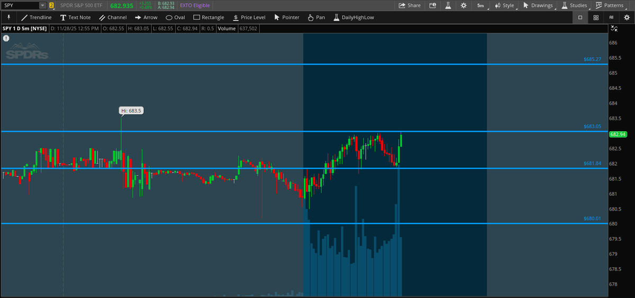Click the All charts button
The width and height of the screenshot is (635, 298).
(611, 17)
